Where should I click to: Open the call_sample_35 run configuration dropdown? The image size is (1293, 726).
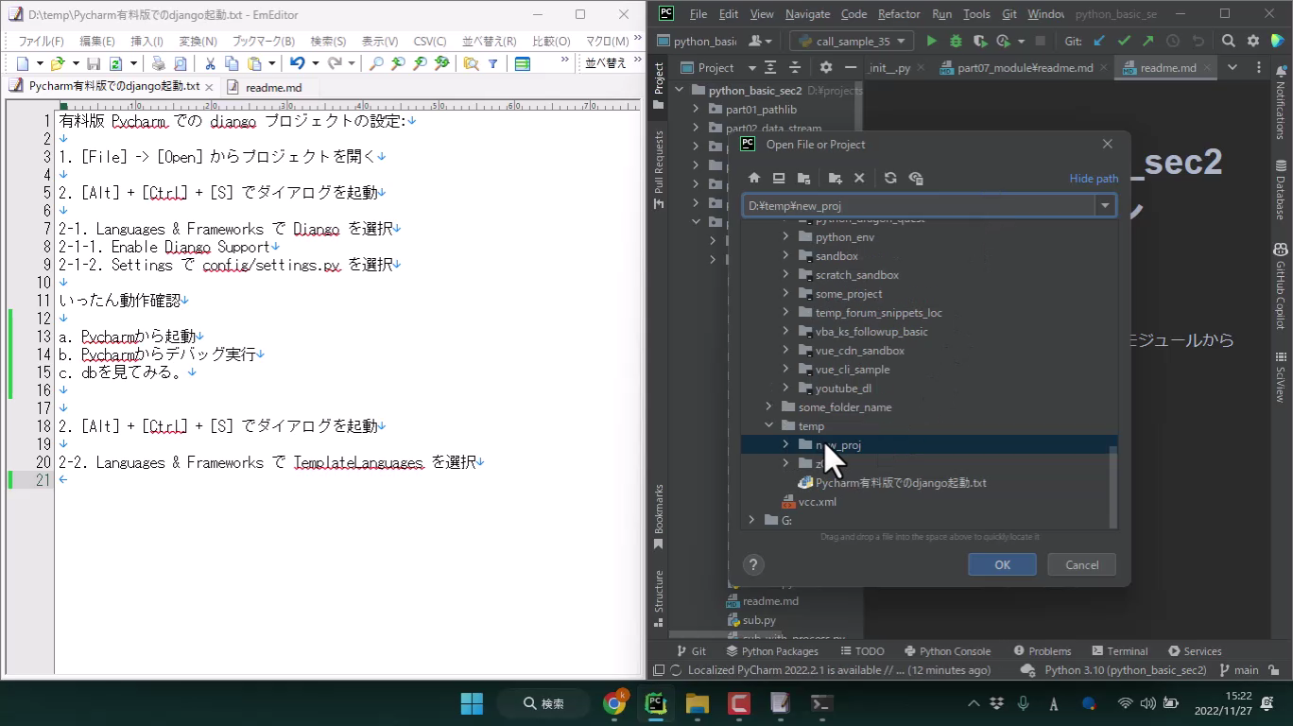click(852, 41)
